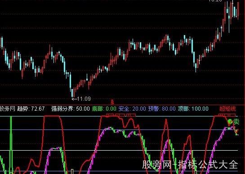Click the 安全: 20.00 label
The width and height of the screenshot is (245, 174).
132,108
